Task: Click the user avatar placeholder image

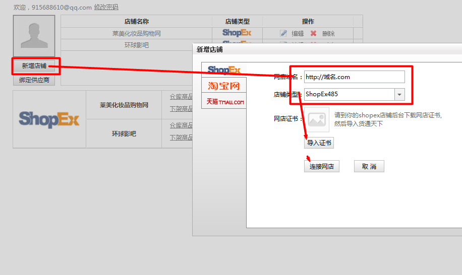Action: 34,36
